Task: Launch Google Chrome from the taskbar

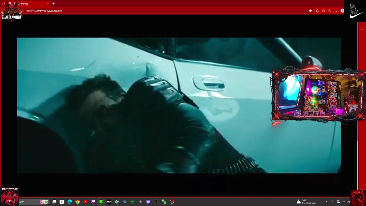Action: (77, 202)
